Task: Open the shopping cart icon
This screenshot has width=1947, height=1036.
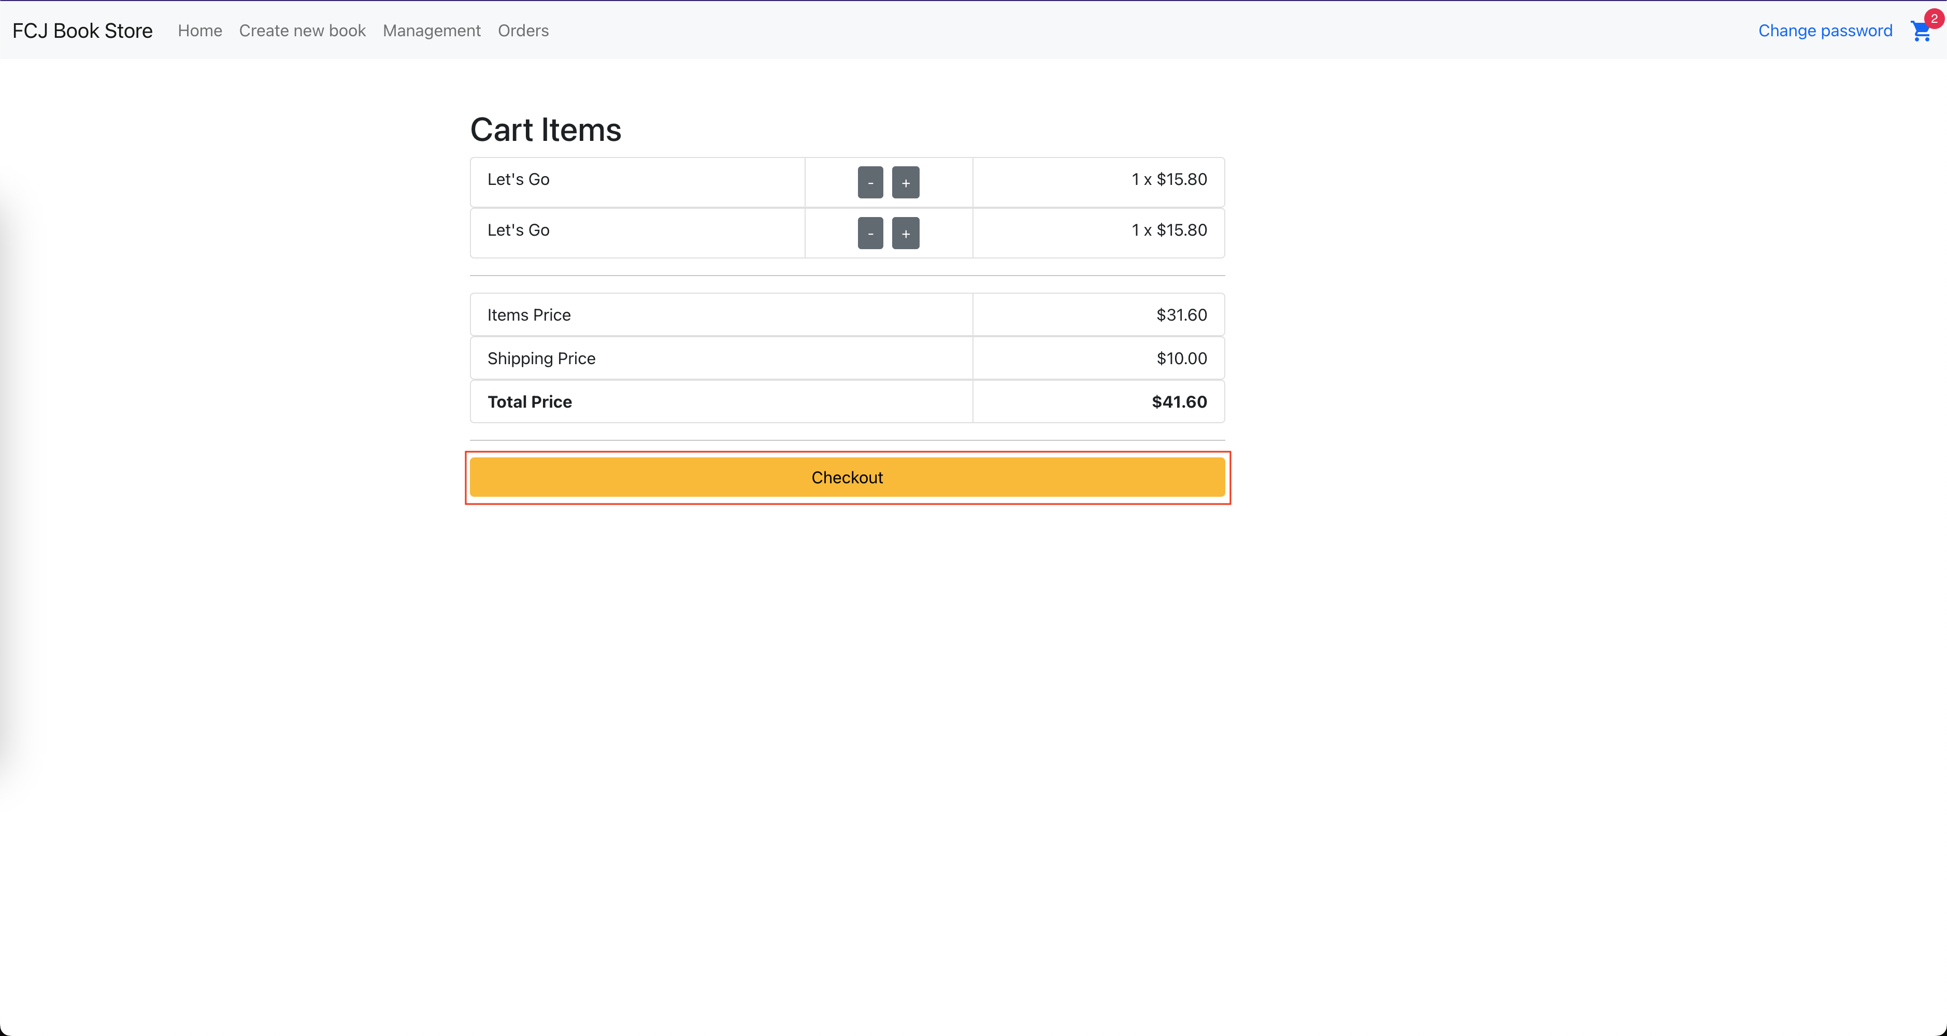Action: pyautogui.click(x=1921, y=32)
